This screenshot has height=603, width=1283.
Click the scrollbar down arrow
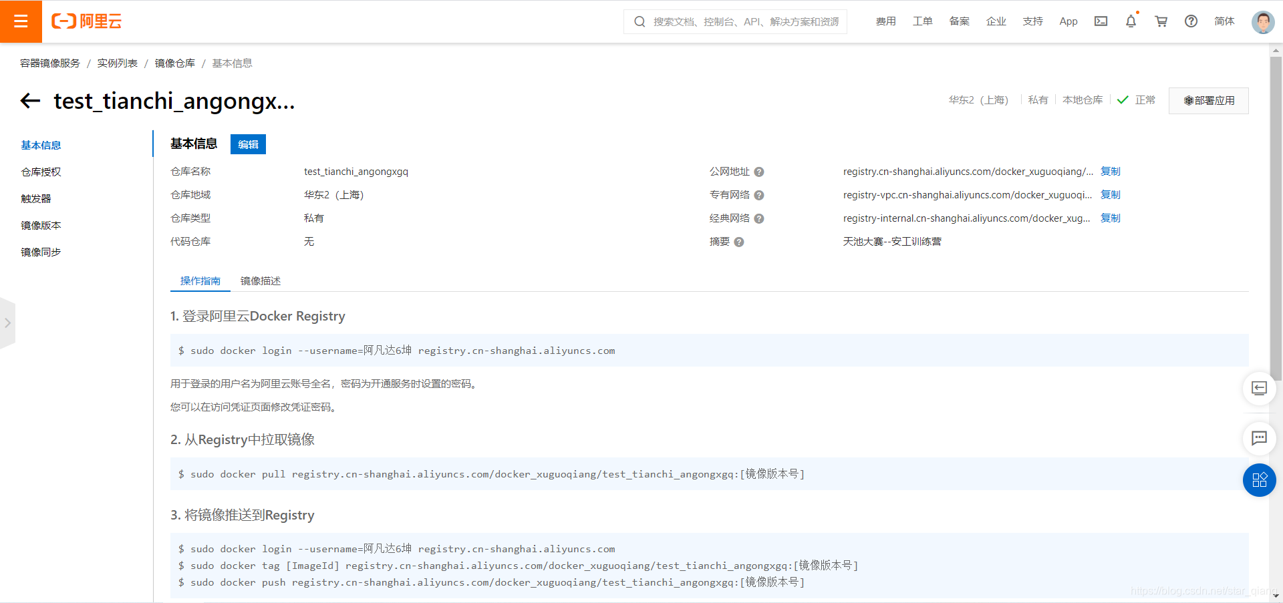tap(1276, 596)
